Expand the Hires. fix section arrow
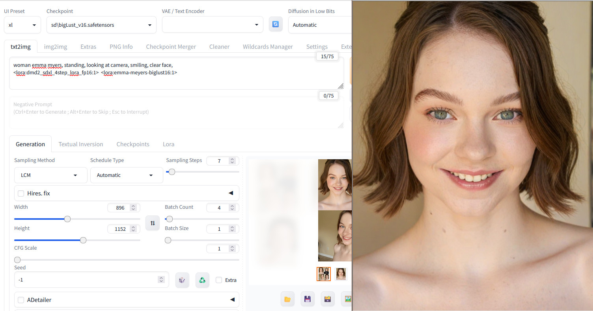Screen dimensions: 593x311 (x=231, y=193)
